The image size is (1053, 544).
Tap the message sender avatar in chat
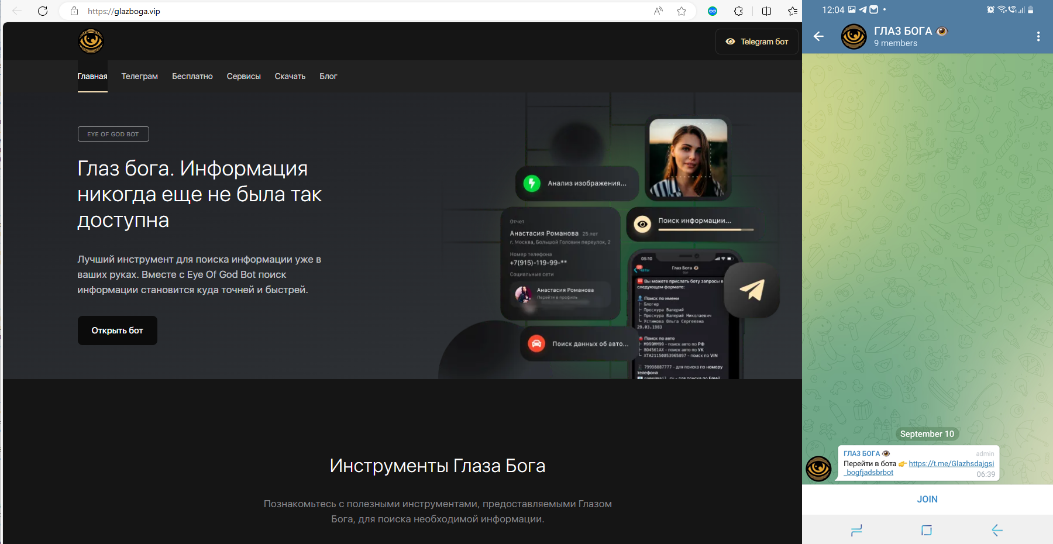[818, 469]
